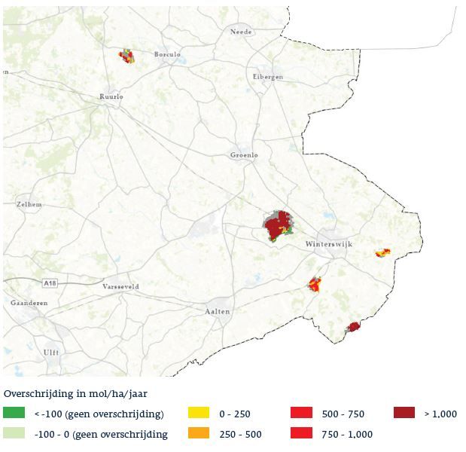Select the Ruurlo town label

(x=111, y=96)
